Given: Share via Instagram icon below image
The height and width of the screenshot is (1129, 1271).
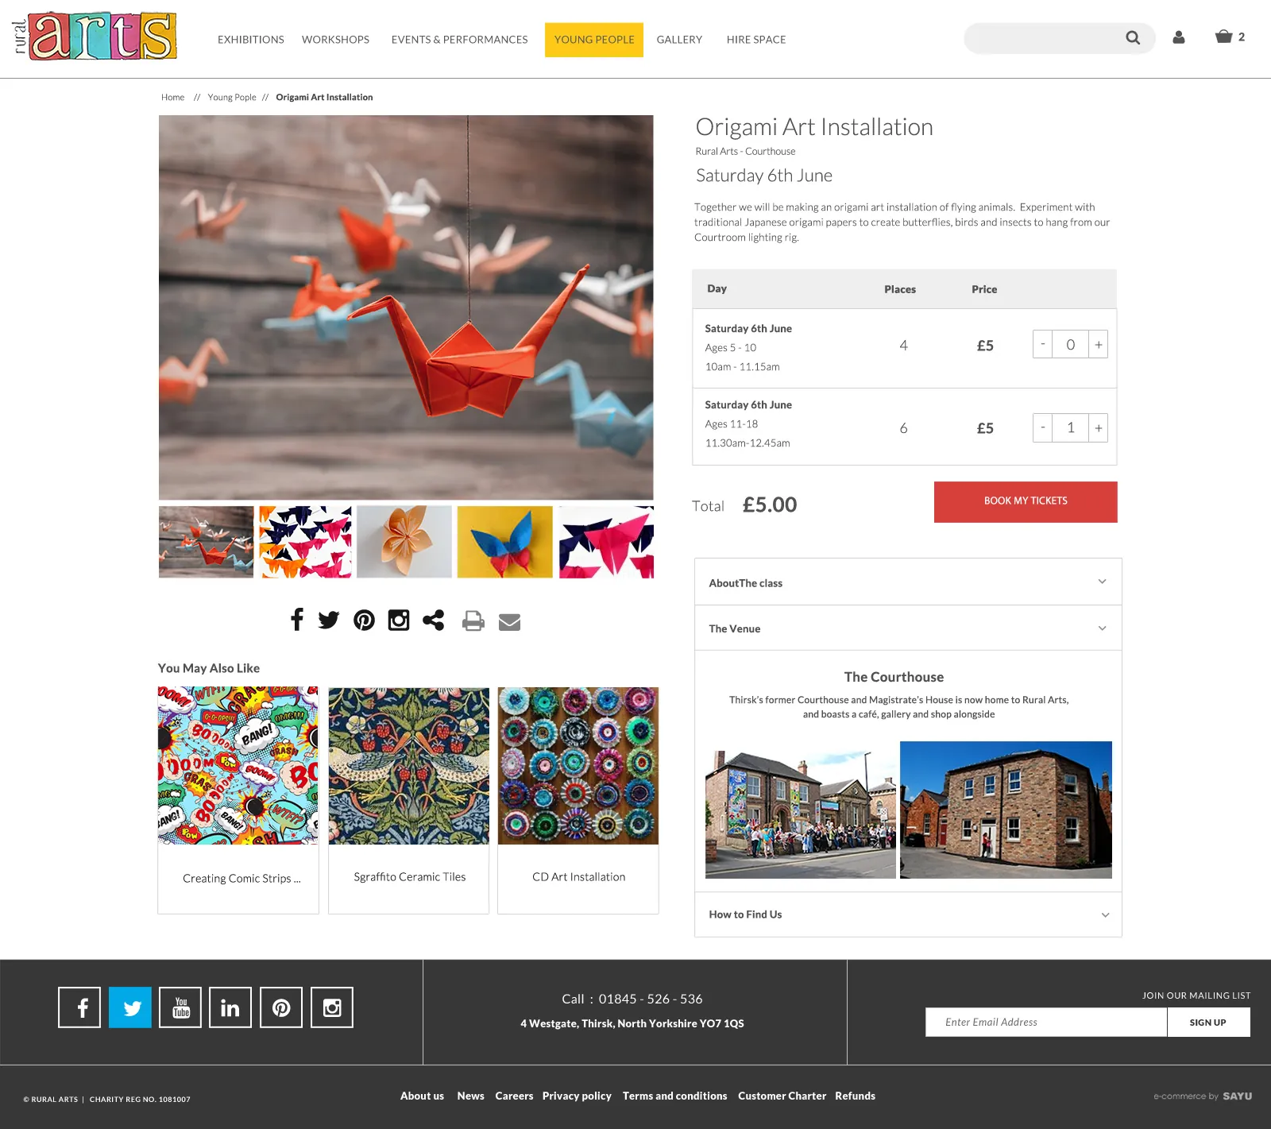Looking at the screenshot, I should tap(399, 620).
